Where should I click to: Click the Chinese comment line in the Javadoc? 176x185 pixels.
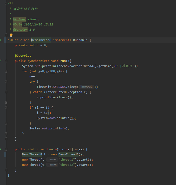point(26,9)
